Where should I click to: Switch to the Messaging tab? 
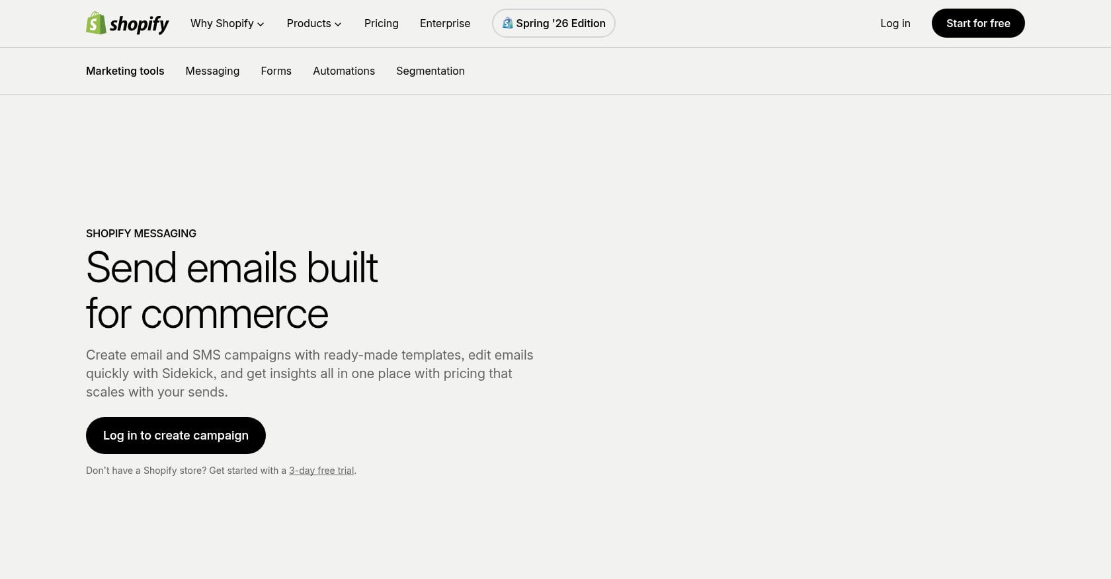[x=212, y=71]
